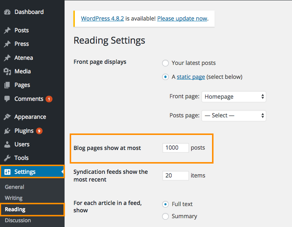Click the Dashboard gauge icon
Image resolution: width=292 pixels, height=227 pixels.
pyautogui.click(x=7, y=12)
